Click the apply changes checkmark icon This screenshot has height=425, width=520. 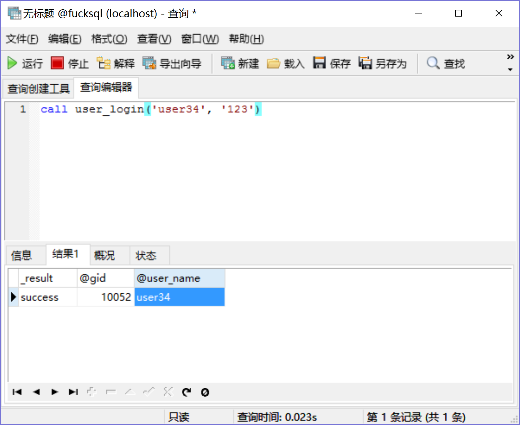point(149,391)
